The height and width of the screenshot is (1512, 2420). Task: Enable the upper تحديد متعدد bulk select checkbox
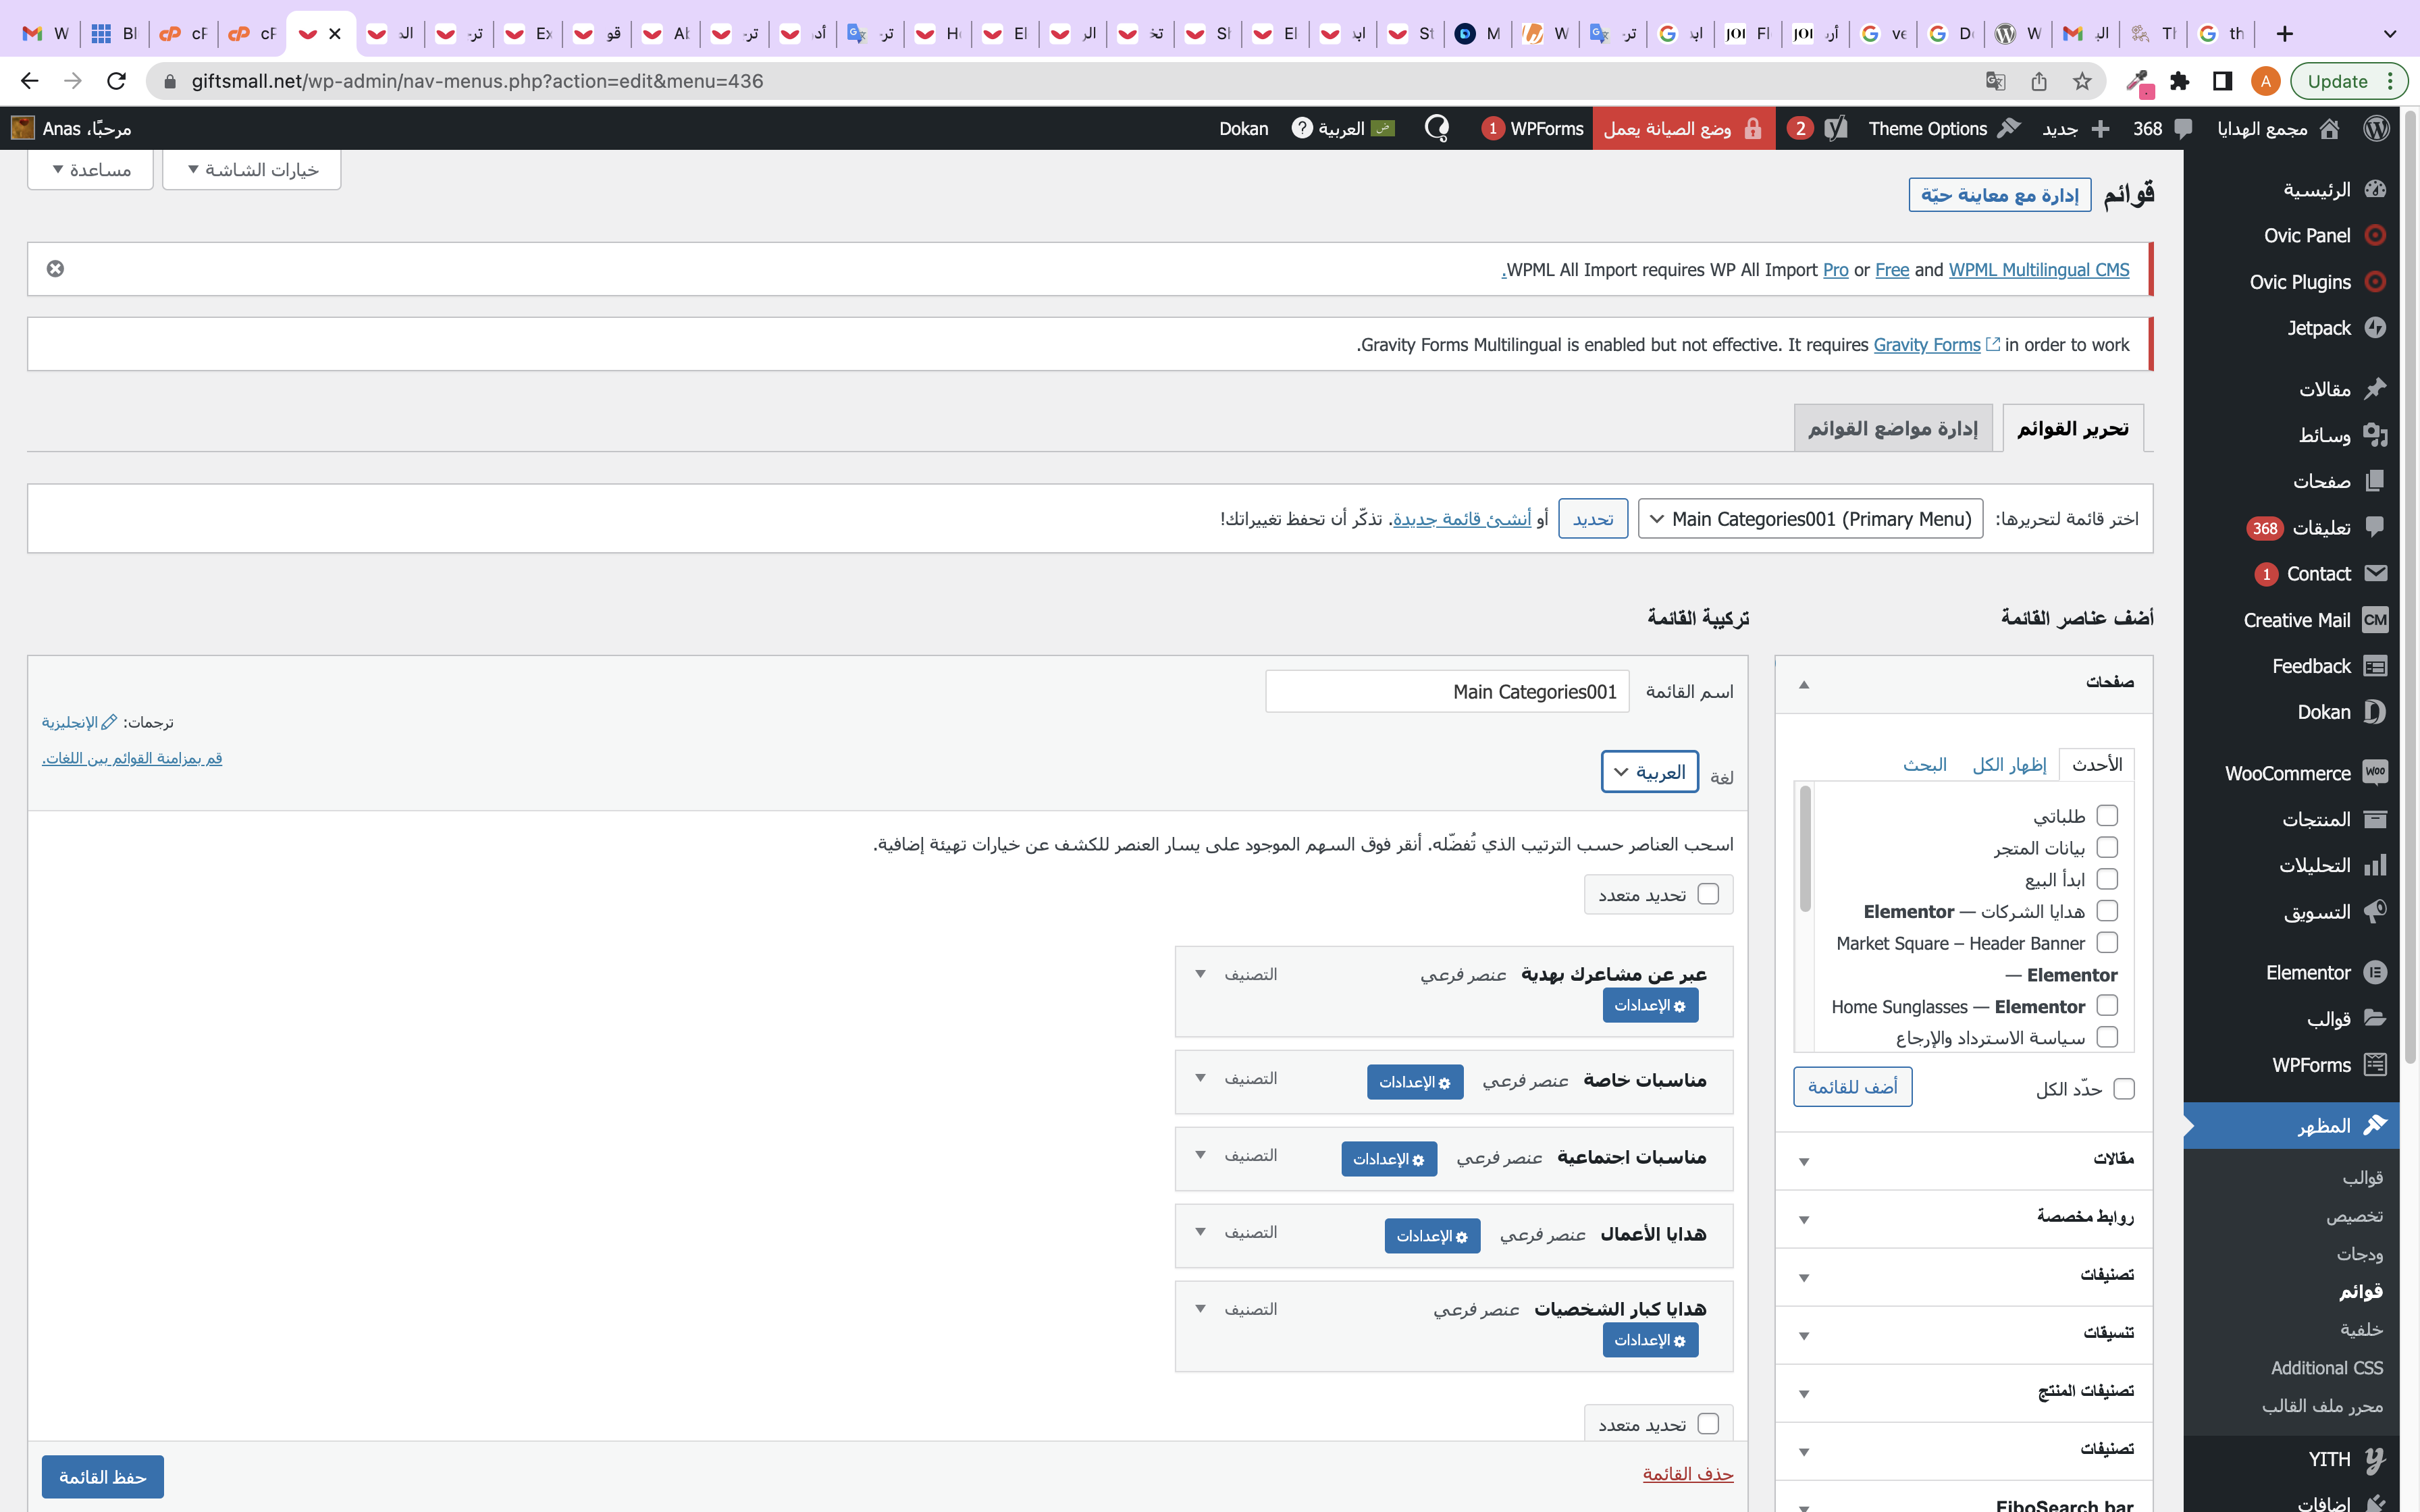1708,894
